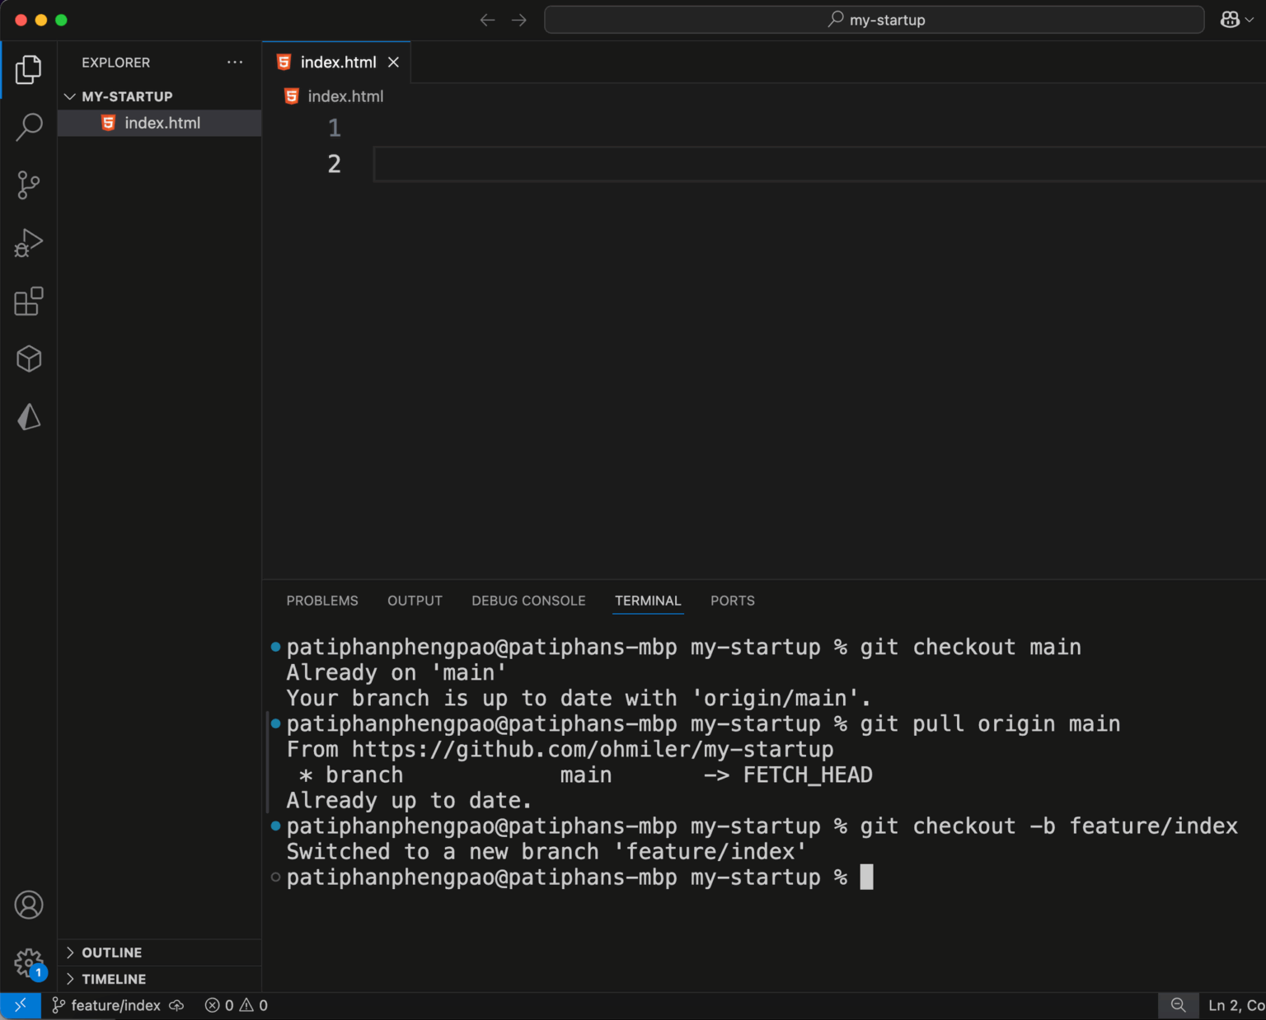Switch to the PROBLEMS tab

tap(321, 601)
